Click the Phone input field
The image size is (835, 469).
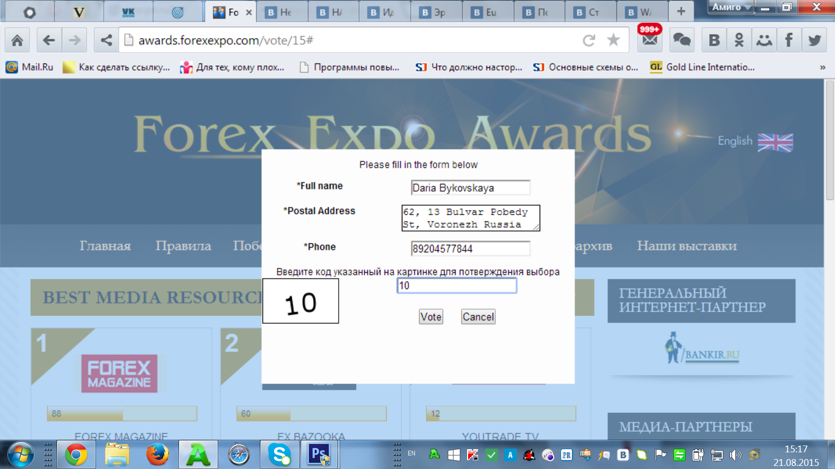470,249
